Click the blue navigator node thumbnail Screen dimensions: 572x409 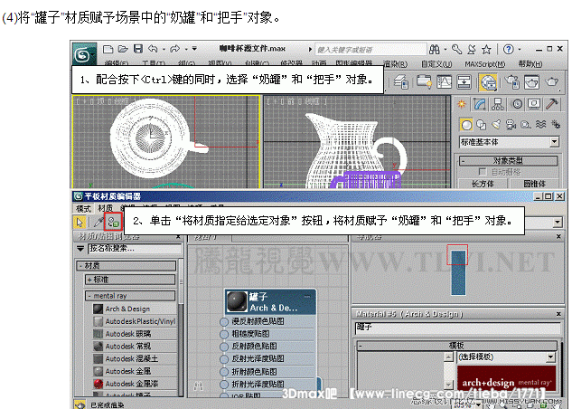(458, 272)
